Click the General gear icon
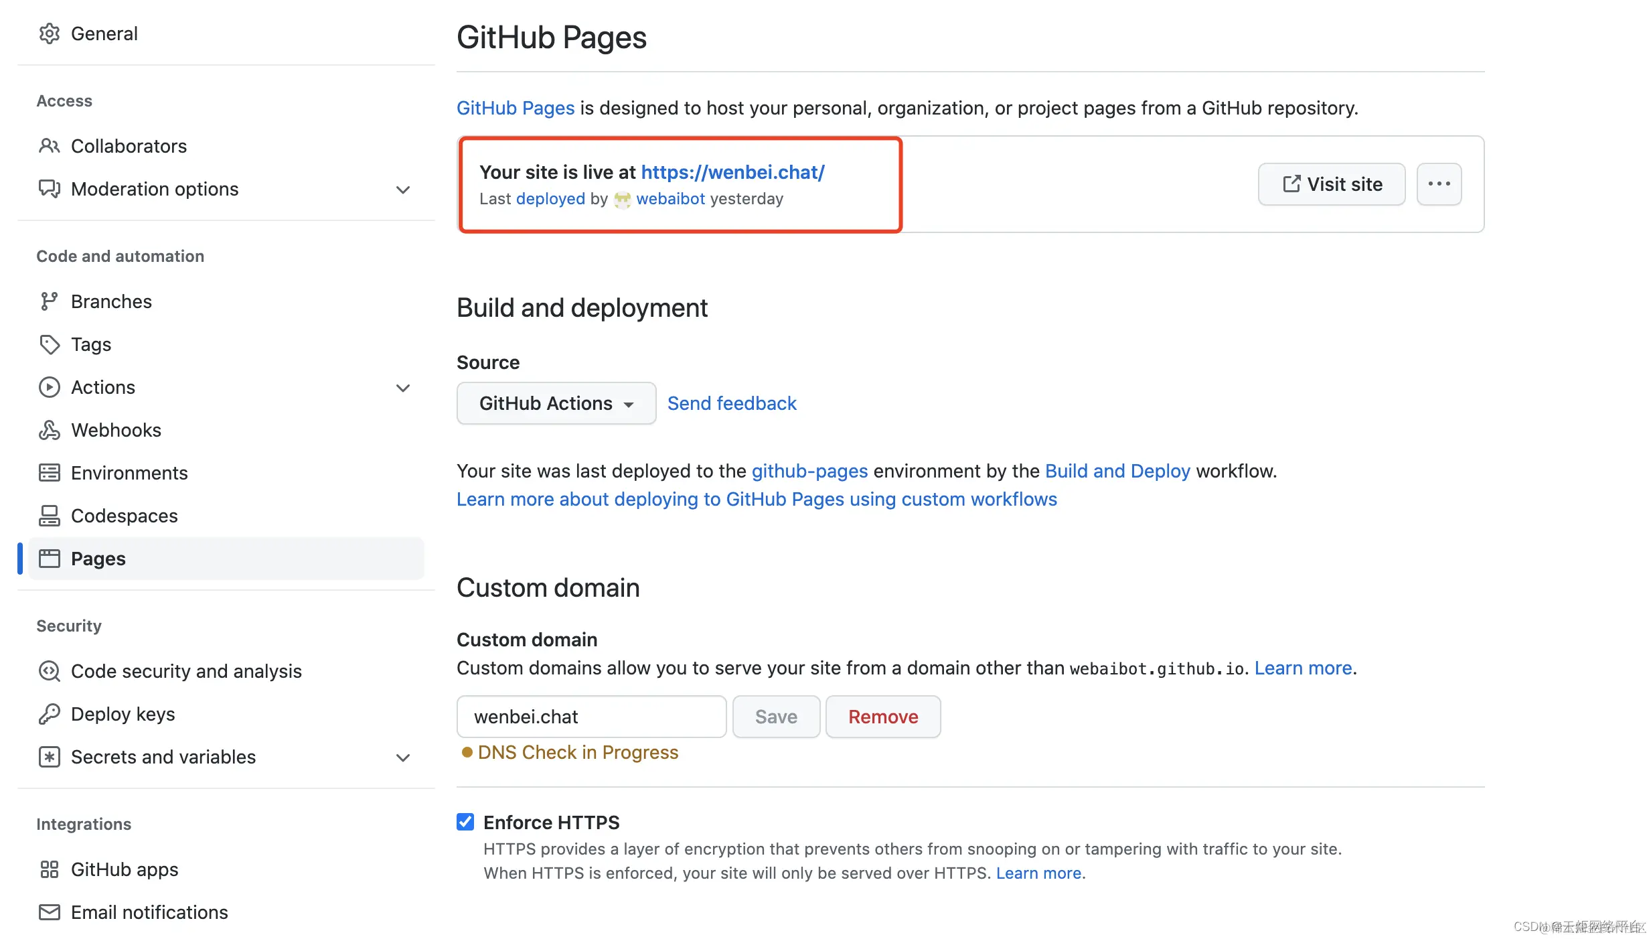The width and height of the screenshot is (1651, 939). pyautogui.click(x=50, y=33)
